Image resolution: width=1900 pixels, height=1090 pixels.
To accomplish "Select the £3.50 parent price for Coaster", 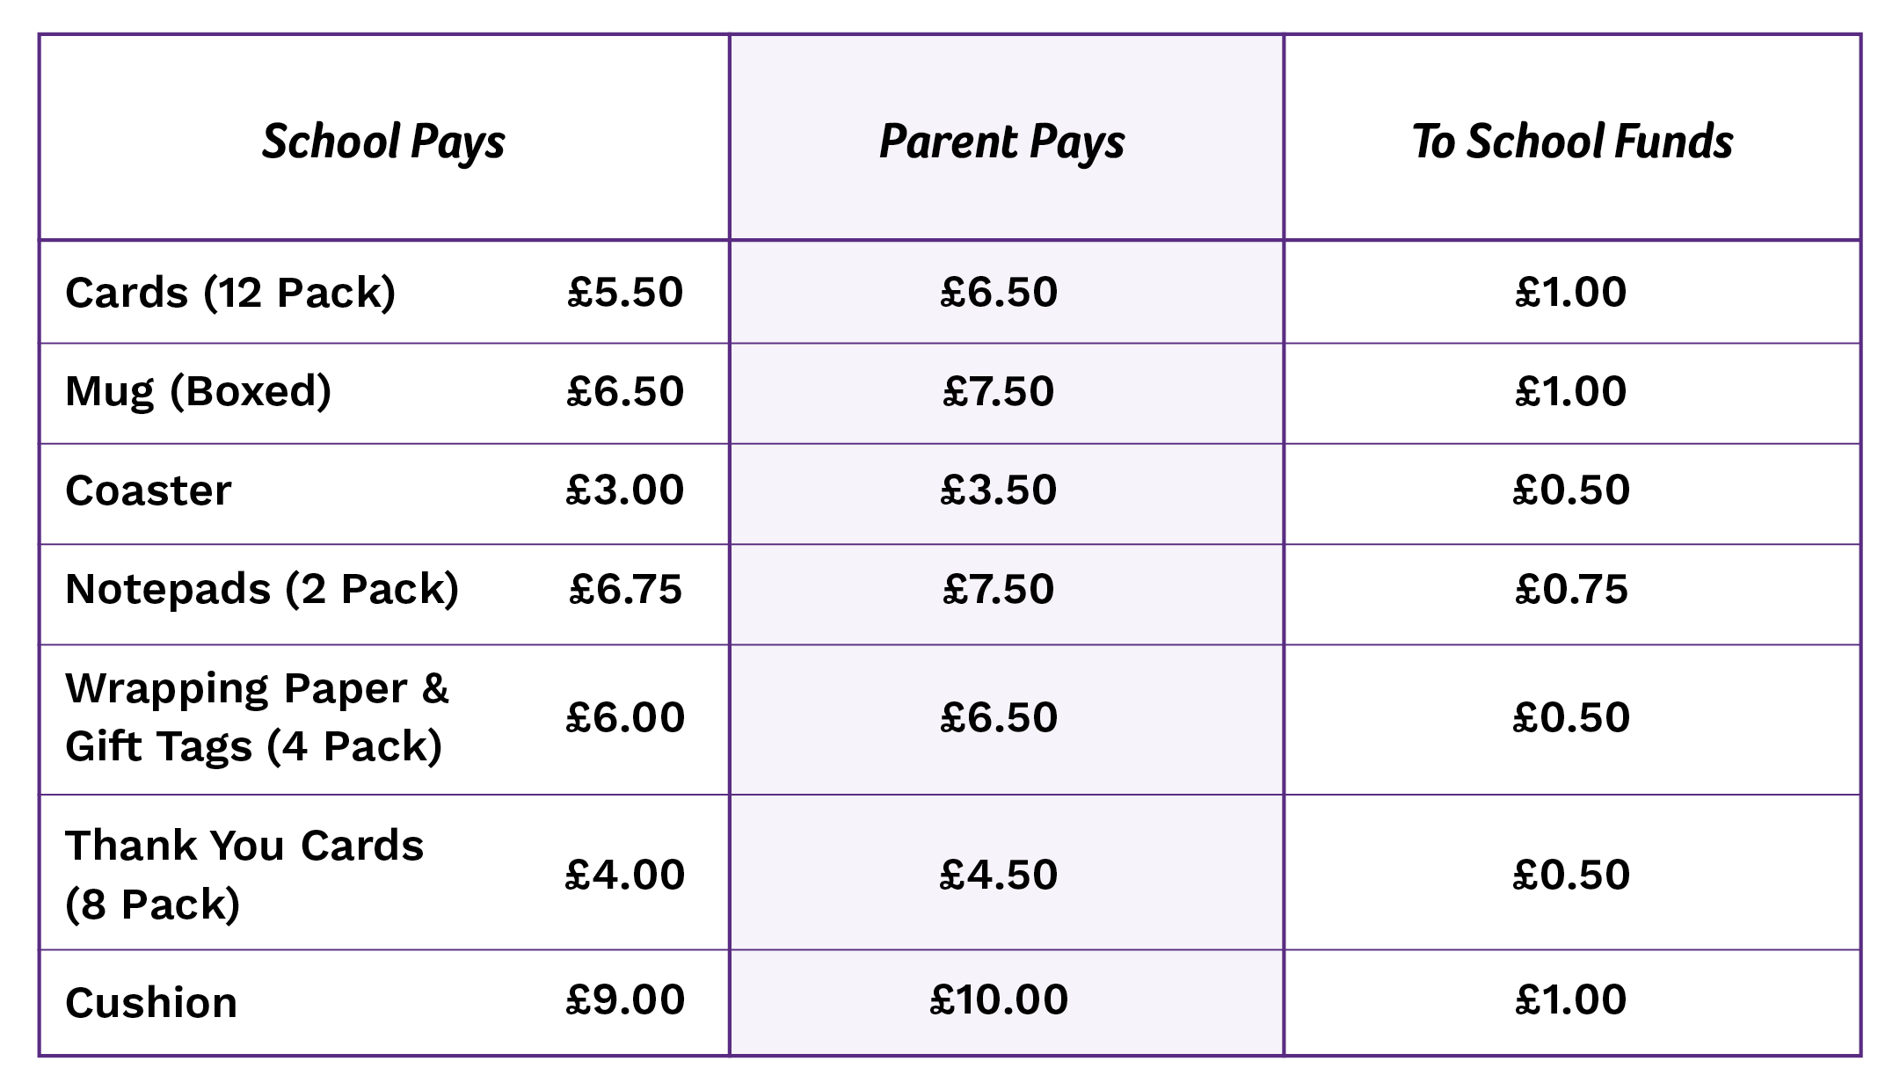I will click(x=999, y=490).
